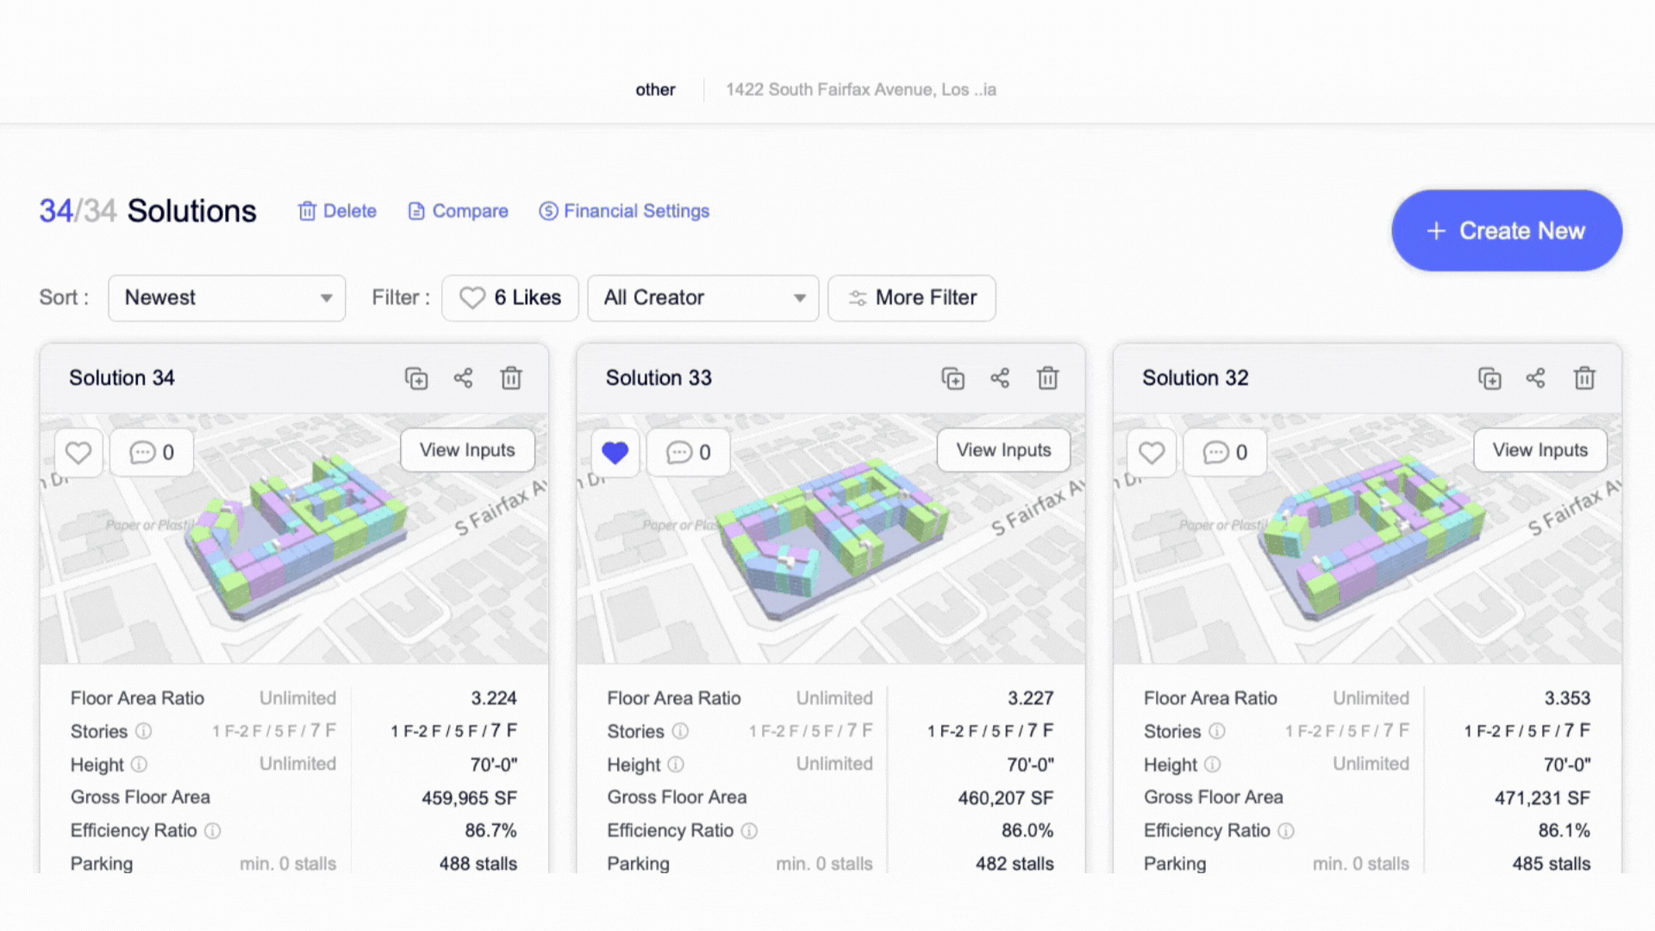Open comments on Solution 33
1655x931 pixels.
[688, 453]
